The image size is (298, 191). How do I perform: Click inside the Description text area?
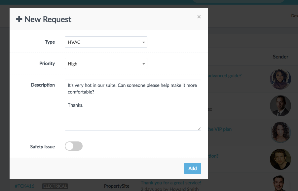(133, 105)
